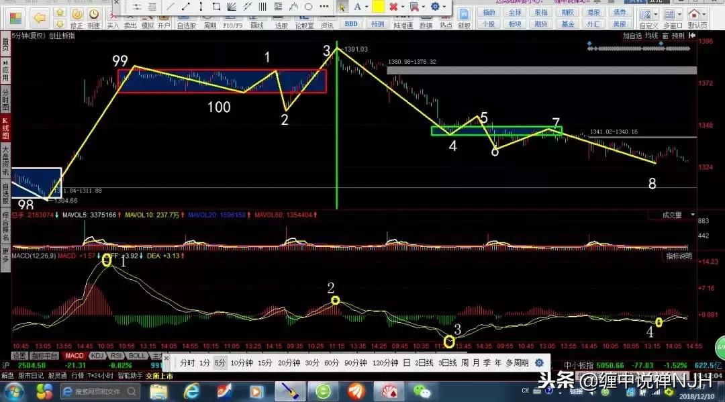Screen dimensions: 725x402
Task: Click the yellow back arrow button
Action: click(x=40, y=17)
